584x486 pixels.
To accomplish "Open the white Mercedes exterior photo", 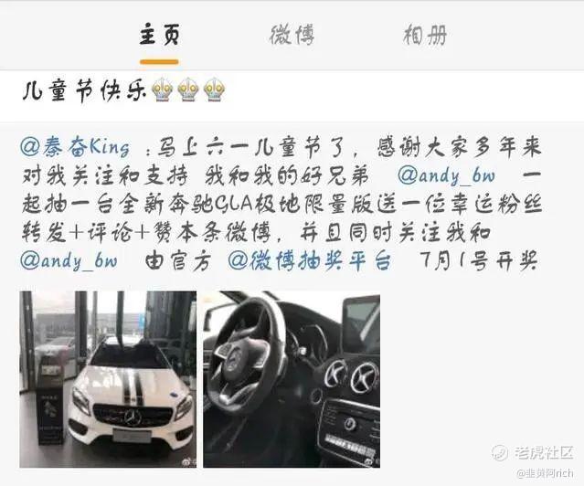I will pos(108,379).
